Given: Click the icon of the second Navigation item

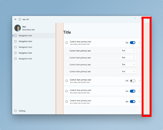Looking at the screenshot, I should [x=16, y=41].
